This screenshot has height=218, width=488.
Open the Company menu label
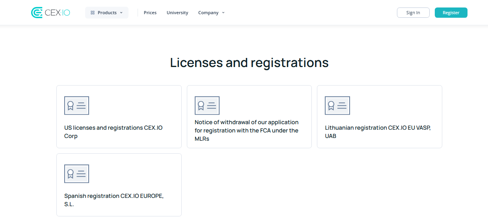point(208,13)
